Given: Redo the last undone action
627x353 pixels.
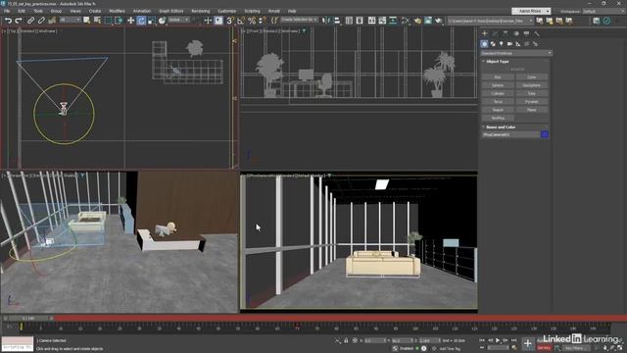Looking at the screenshot, I should coord(19,21).
